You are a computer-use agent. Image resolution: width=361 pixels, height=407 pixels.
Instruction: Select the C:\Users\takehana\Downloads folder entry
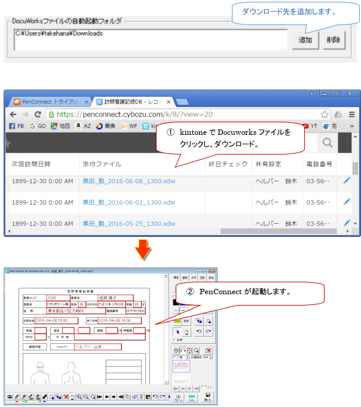(59, 33)
